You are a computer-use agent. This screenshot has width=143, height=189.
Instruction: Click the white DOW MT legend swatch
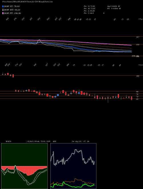click(3, 10)
